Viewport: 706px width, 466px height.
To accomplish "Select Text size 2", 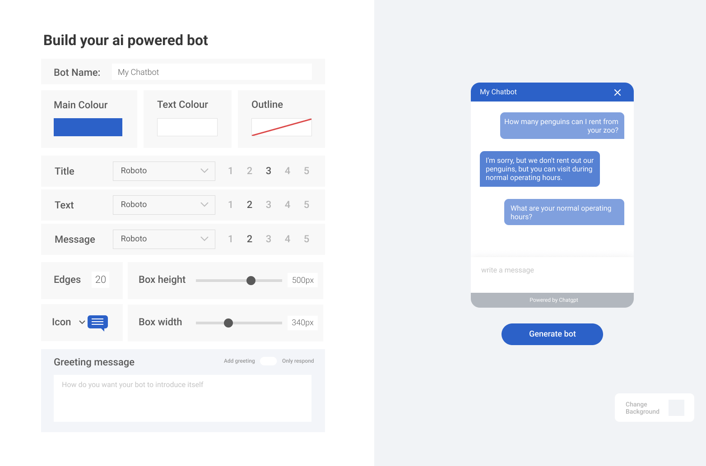I will click(249, 205).
